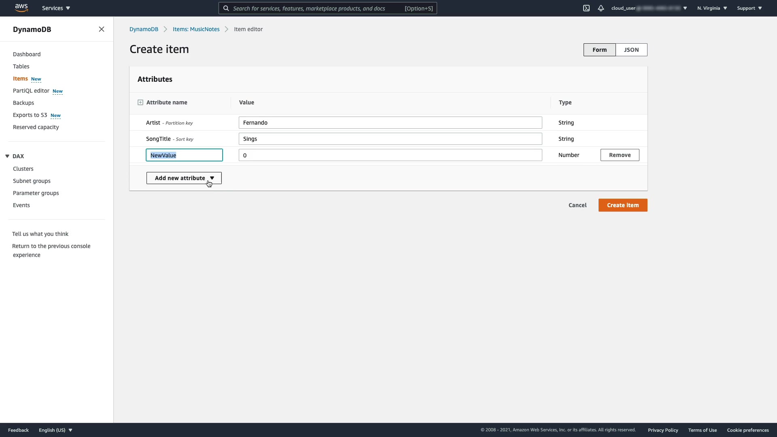Collapse the DAX section triangle
This screenshot has height=437, width=777.
coord(7,156)
